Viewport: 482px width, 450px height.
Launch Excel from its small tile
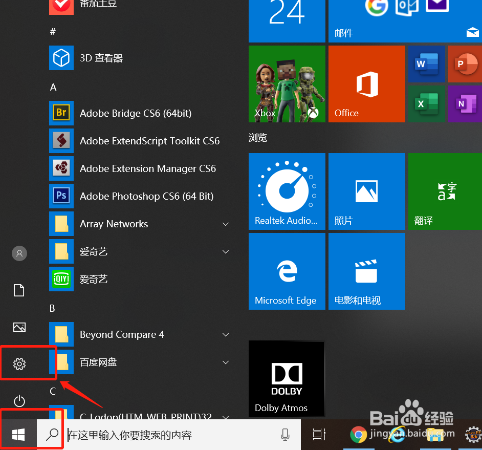tap(427, 104)
